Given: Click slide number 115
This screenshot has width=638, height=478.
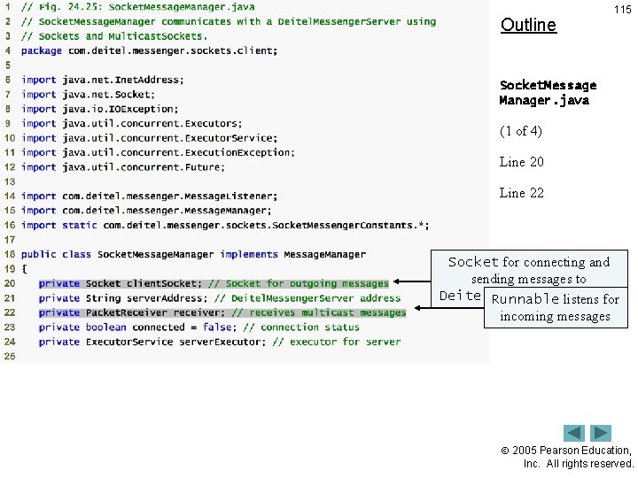Looking at the screenshot, I should tap(622, 10).
